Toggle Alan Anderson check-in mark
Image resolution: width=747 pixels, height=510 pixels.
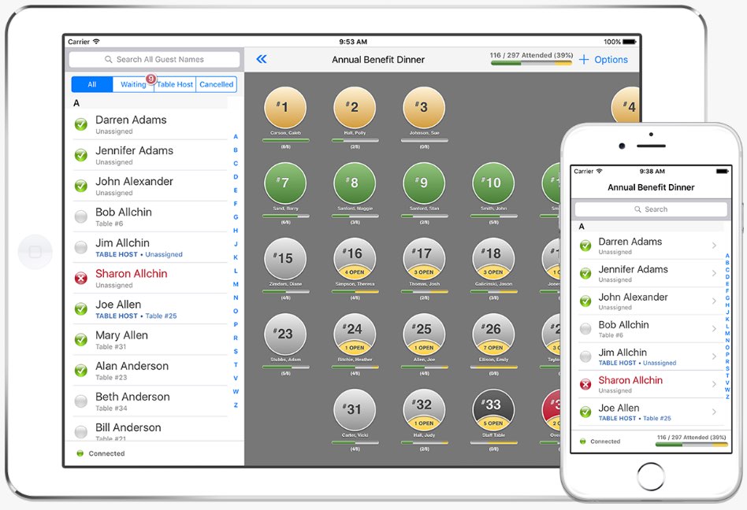[81, 371]
